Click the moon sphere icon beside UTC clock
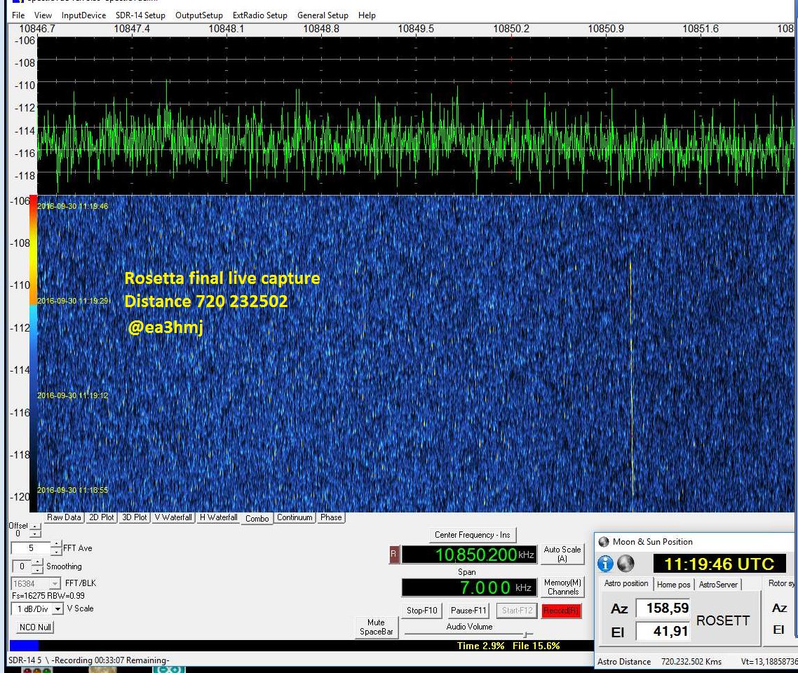Screen dimensions: 798x673 [x=625, y=563]
